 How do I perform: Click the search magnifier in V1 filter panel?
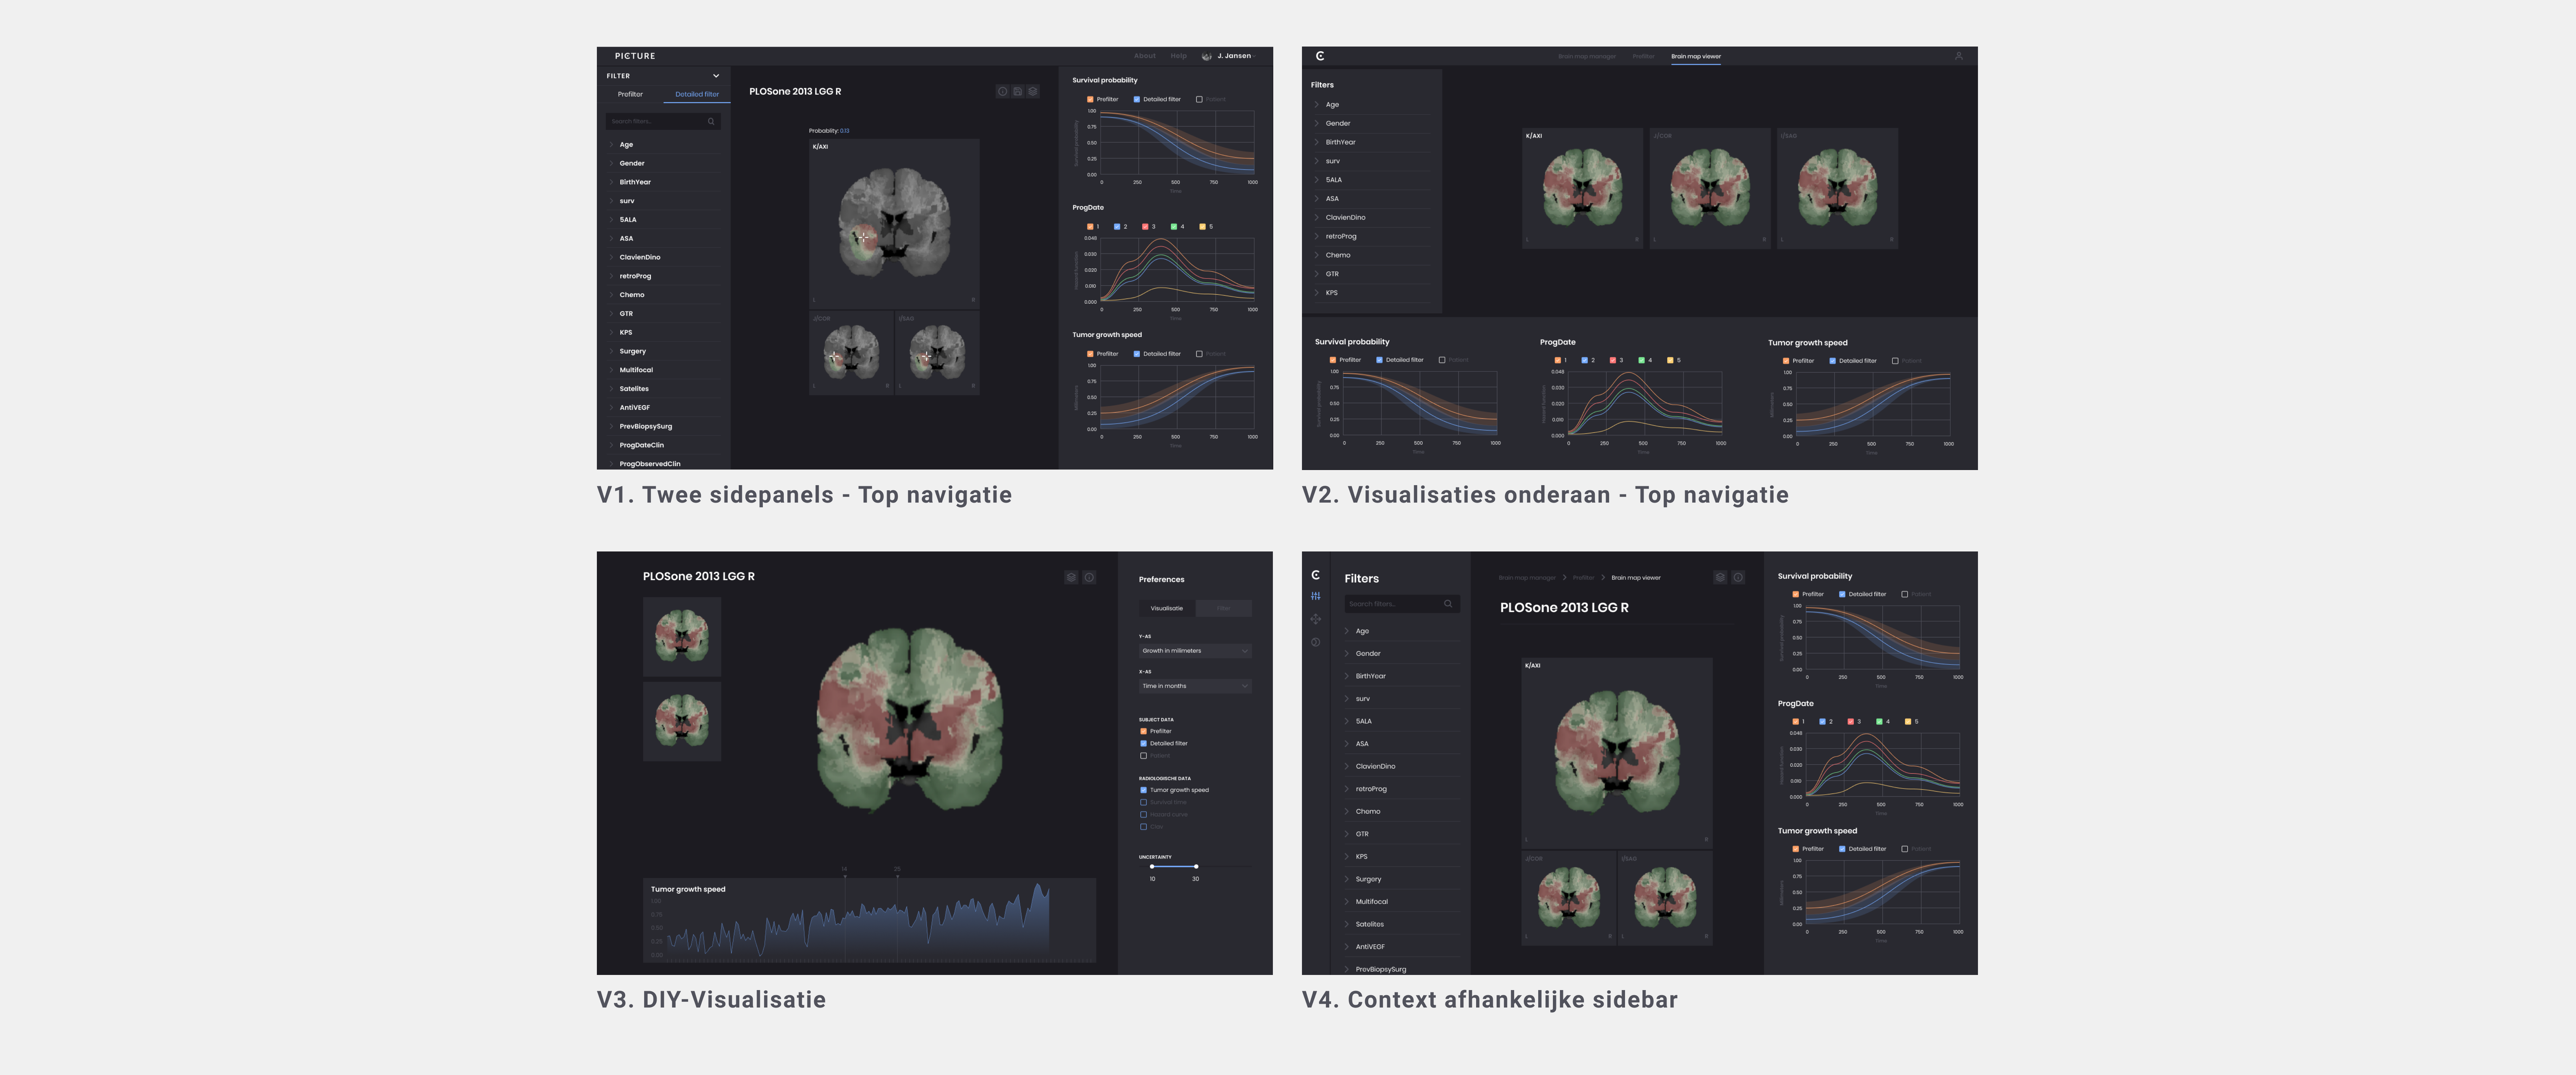tap(711, 121)
